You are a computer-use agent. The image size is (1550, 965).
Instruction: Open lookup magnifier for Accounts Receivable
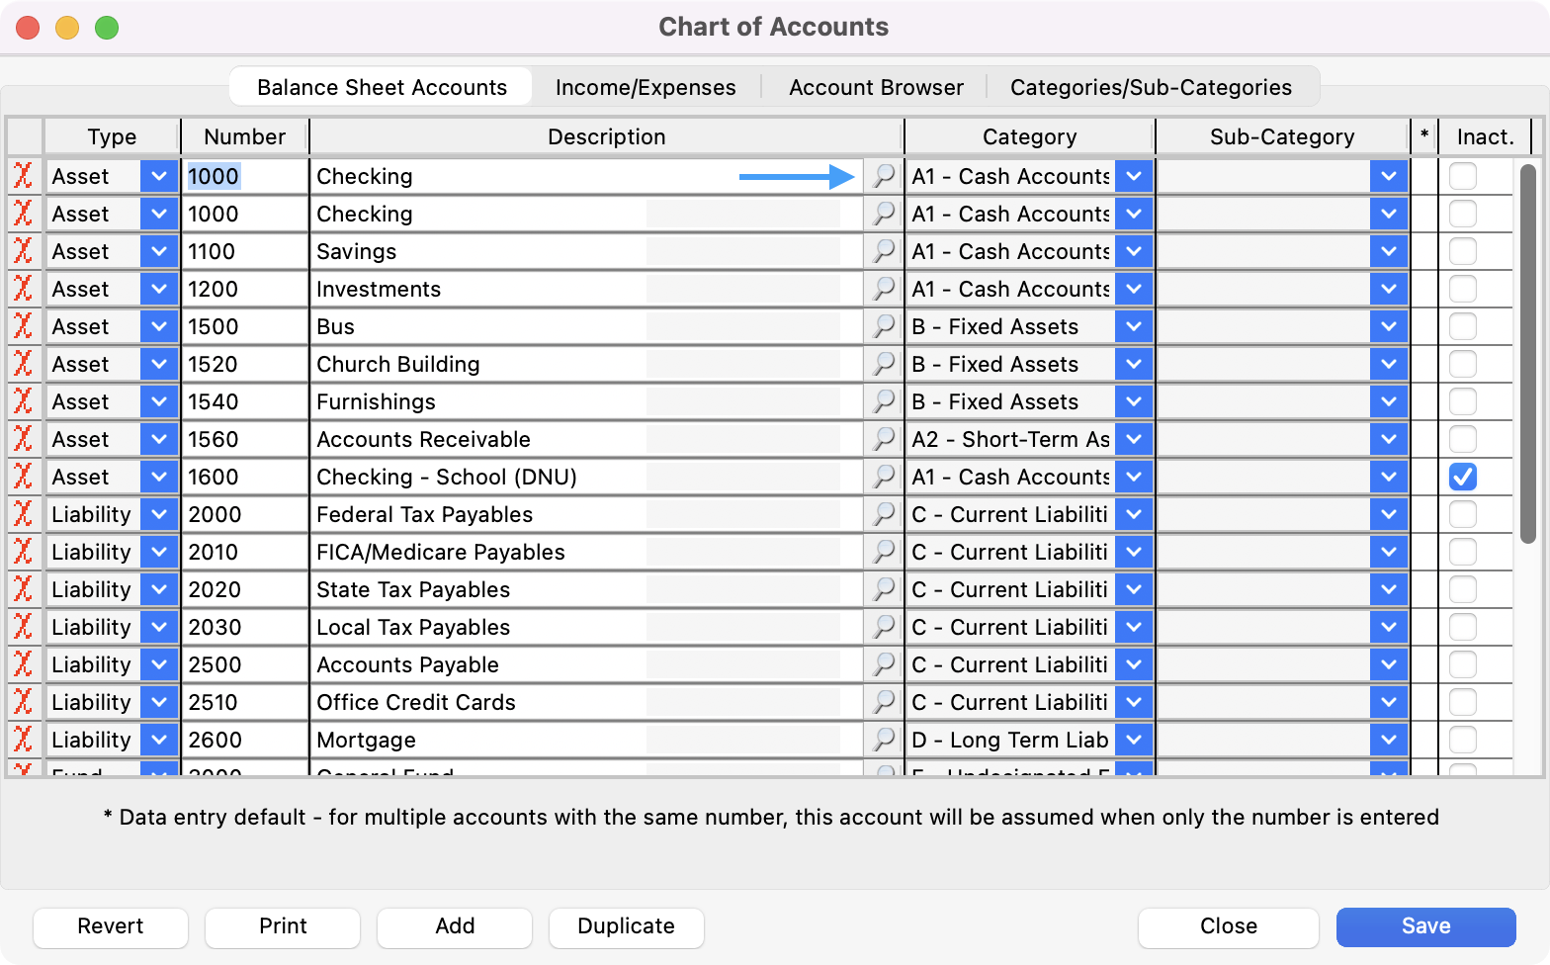883,439
